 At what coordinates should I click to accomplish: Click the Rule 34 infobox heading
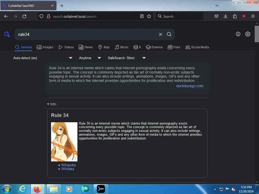(60, 115)
